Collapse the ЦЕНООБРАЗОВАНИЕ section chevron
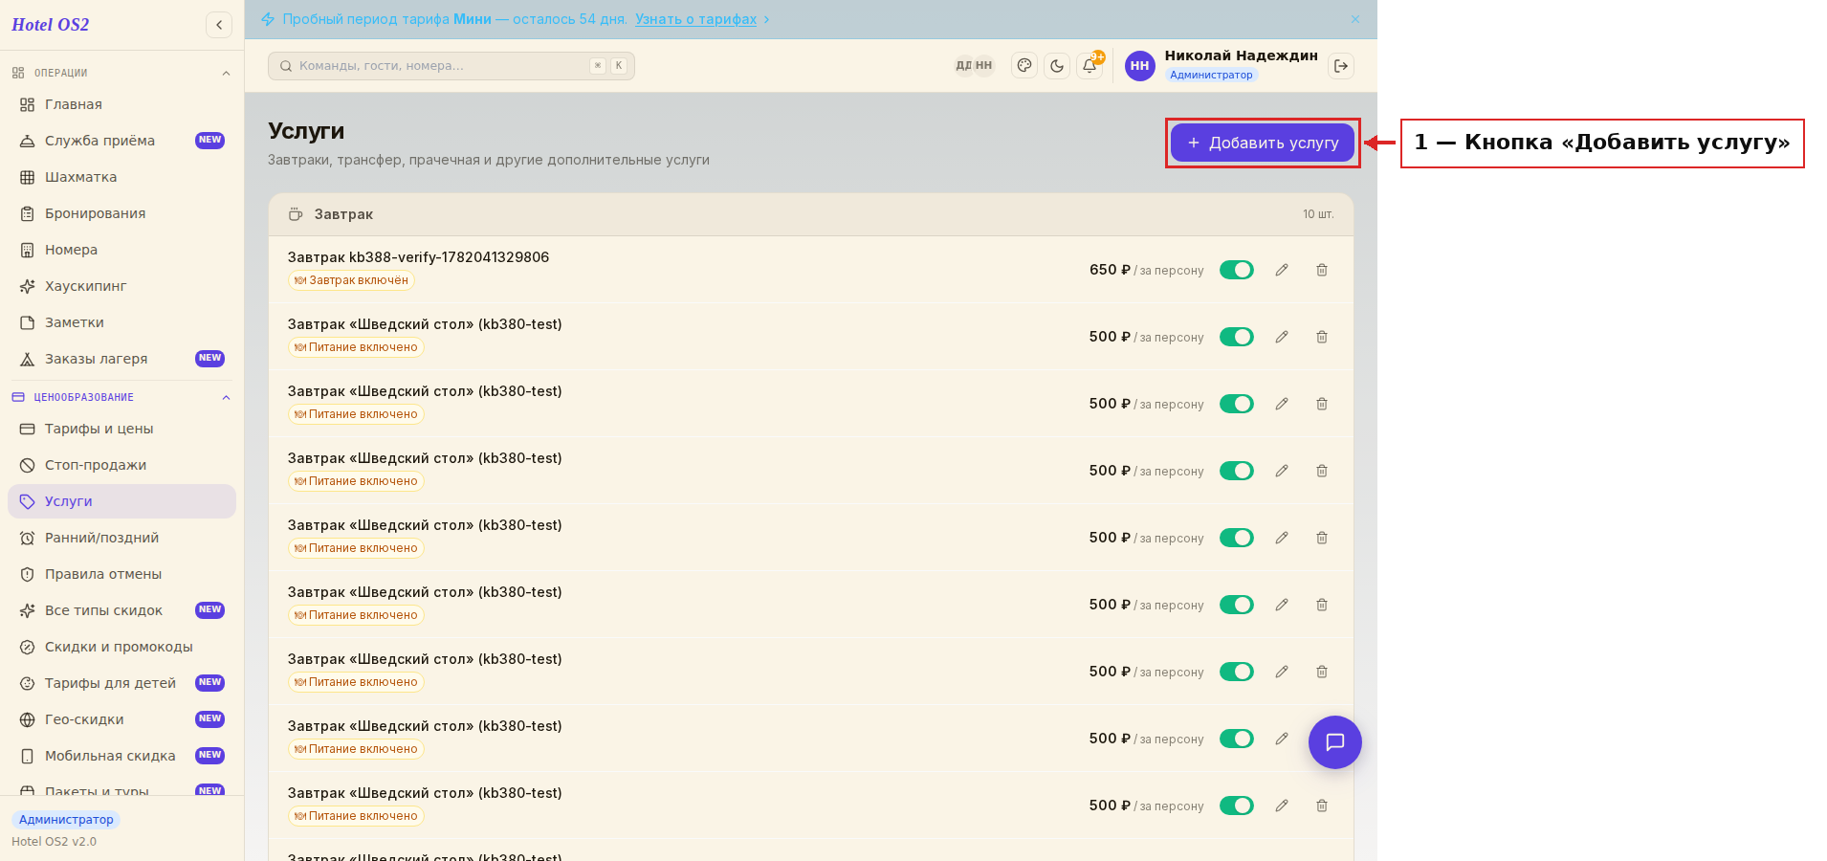1827x861 pixels. point(226,398)
